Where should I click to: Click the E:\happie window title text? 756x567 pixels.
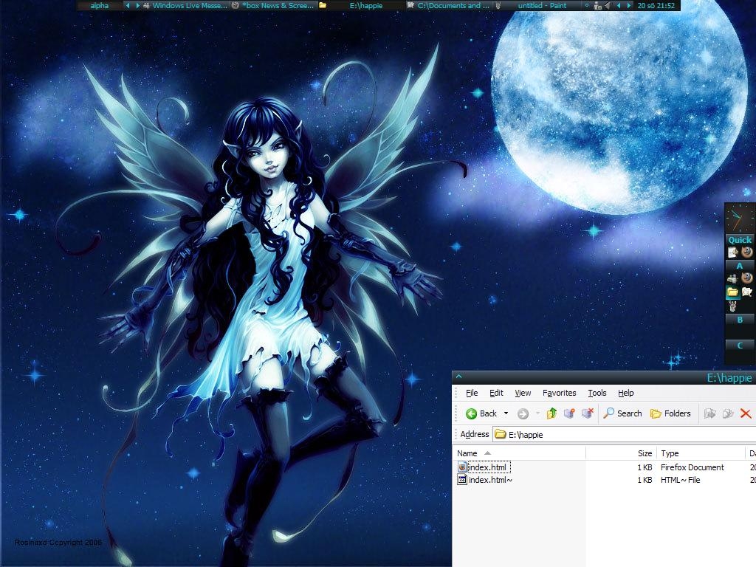coord(729,378)
